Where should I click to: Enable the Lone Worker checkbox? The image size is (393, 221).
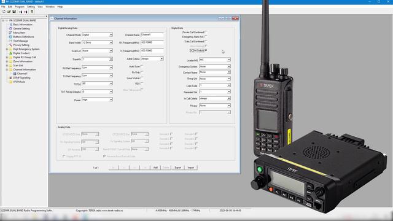point(142,78)
